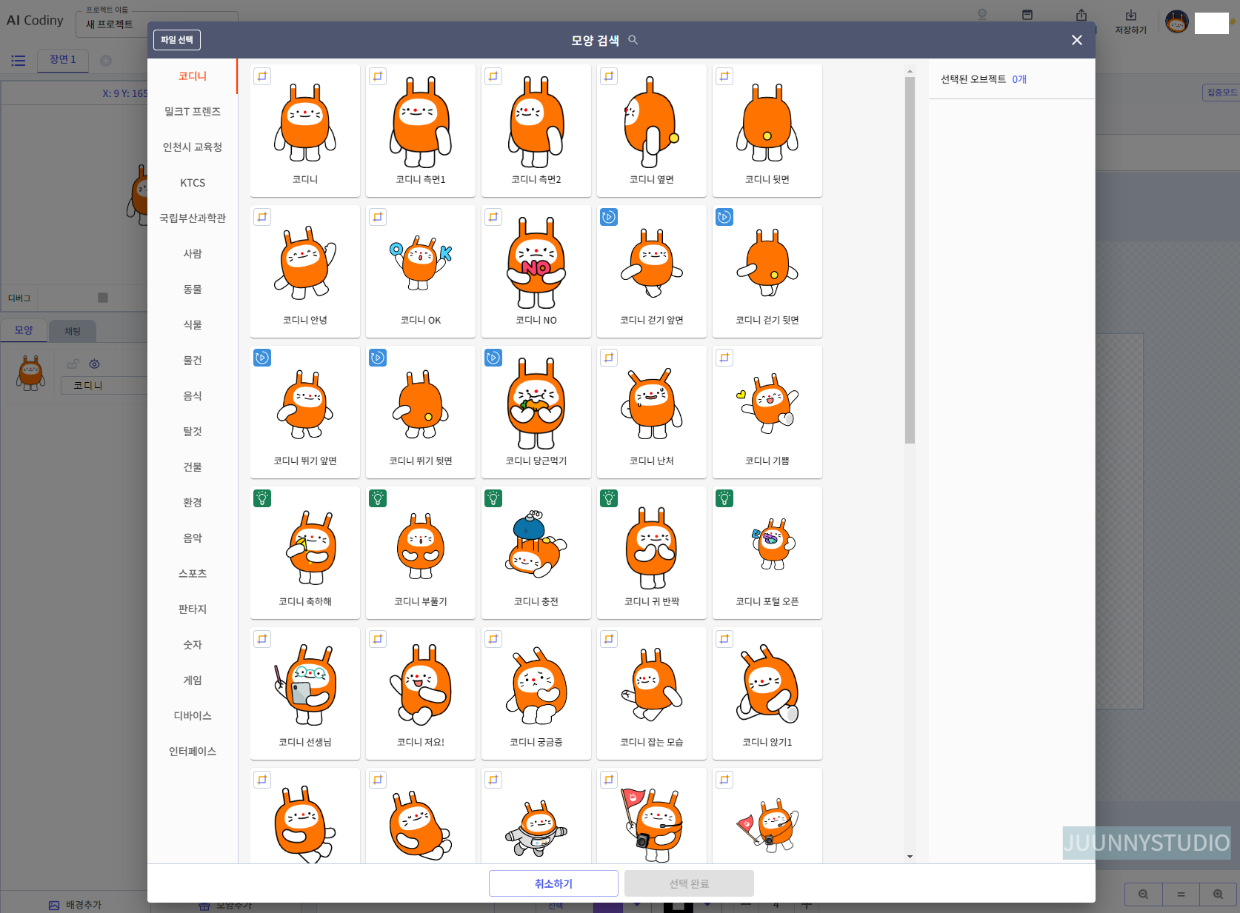Viewport: 1240px width, 913px height.
Task: Pick the 코디니 잡는 모습 sprite
Action: point(652,693)
